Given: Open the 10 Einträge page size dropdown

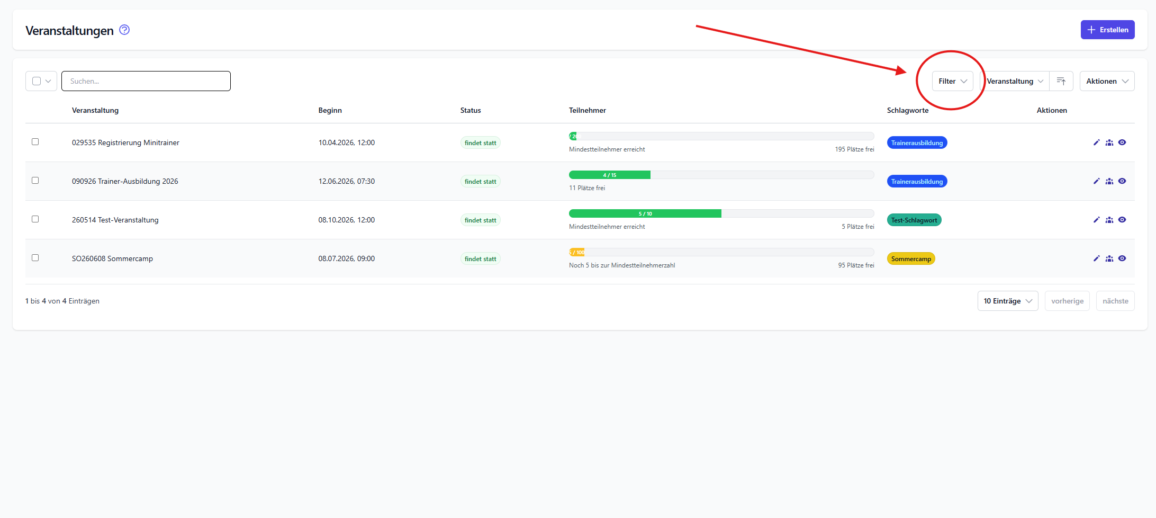Looking at the screenshot, I should pyautogui.click(x=1007, y=301).
